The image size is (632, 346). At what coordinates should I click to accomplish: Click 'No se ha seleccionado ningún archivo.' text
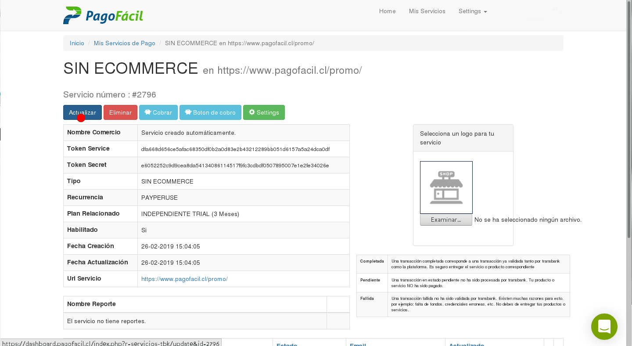528,220
